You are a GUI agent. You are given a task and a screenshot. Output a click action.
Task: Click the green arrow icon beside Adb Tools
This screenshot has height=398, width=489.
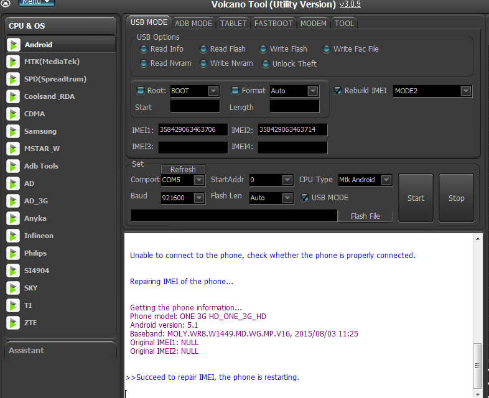click(x=14, y=166)
